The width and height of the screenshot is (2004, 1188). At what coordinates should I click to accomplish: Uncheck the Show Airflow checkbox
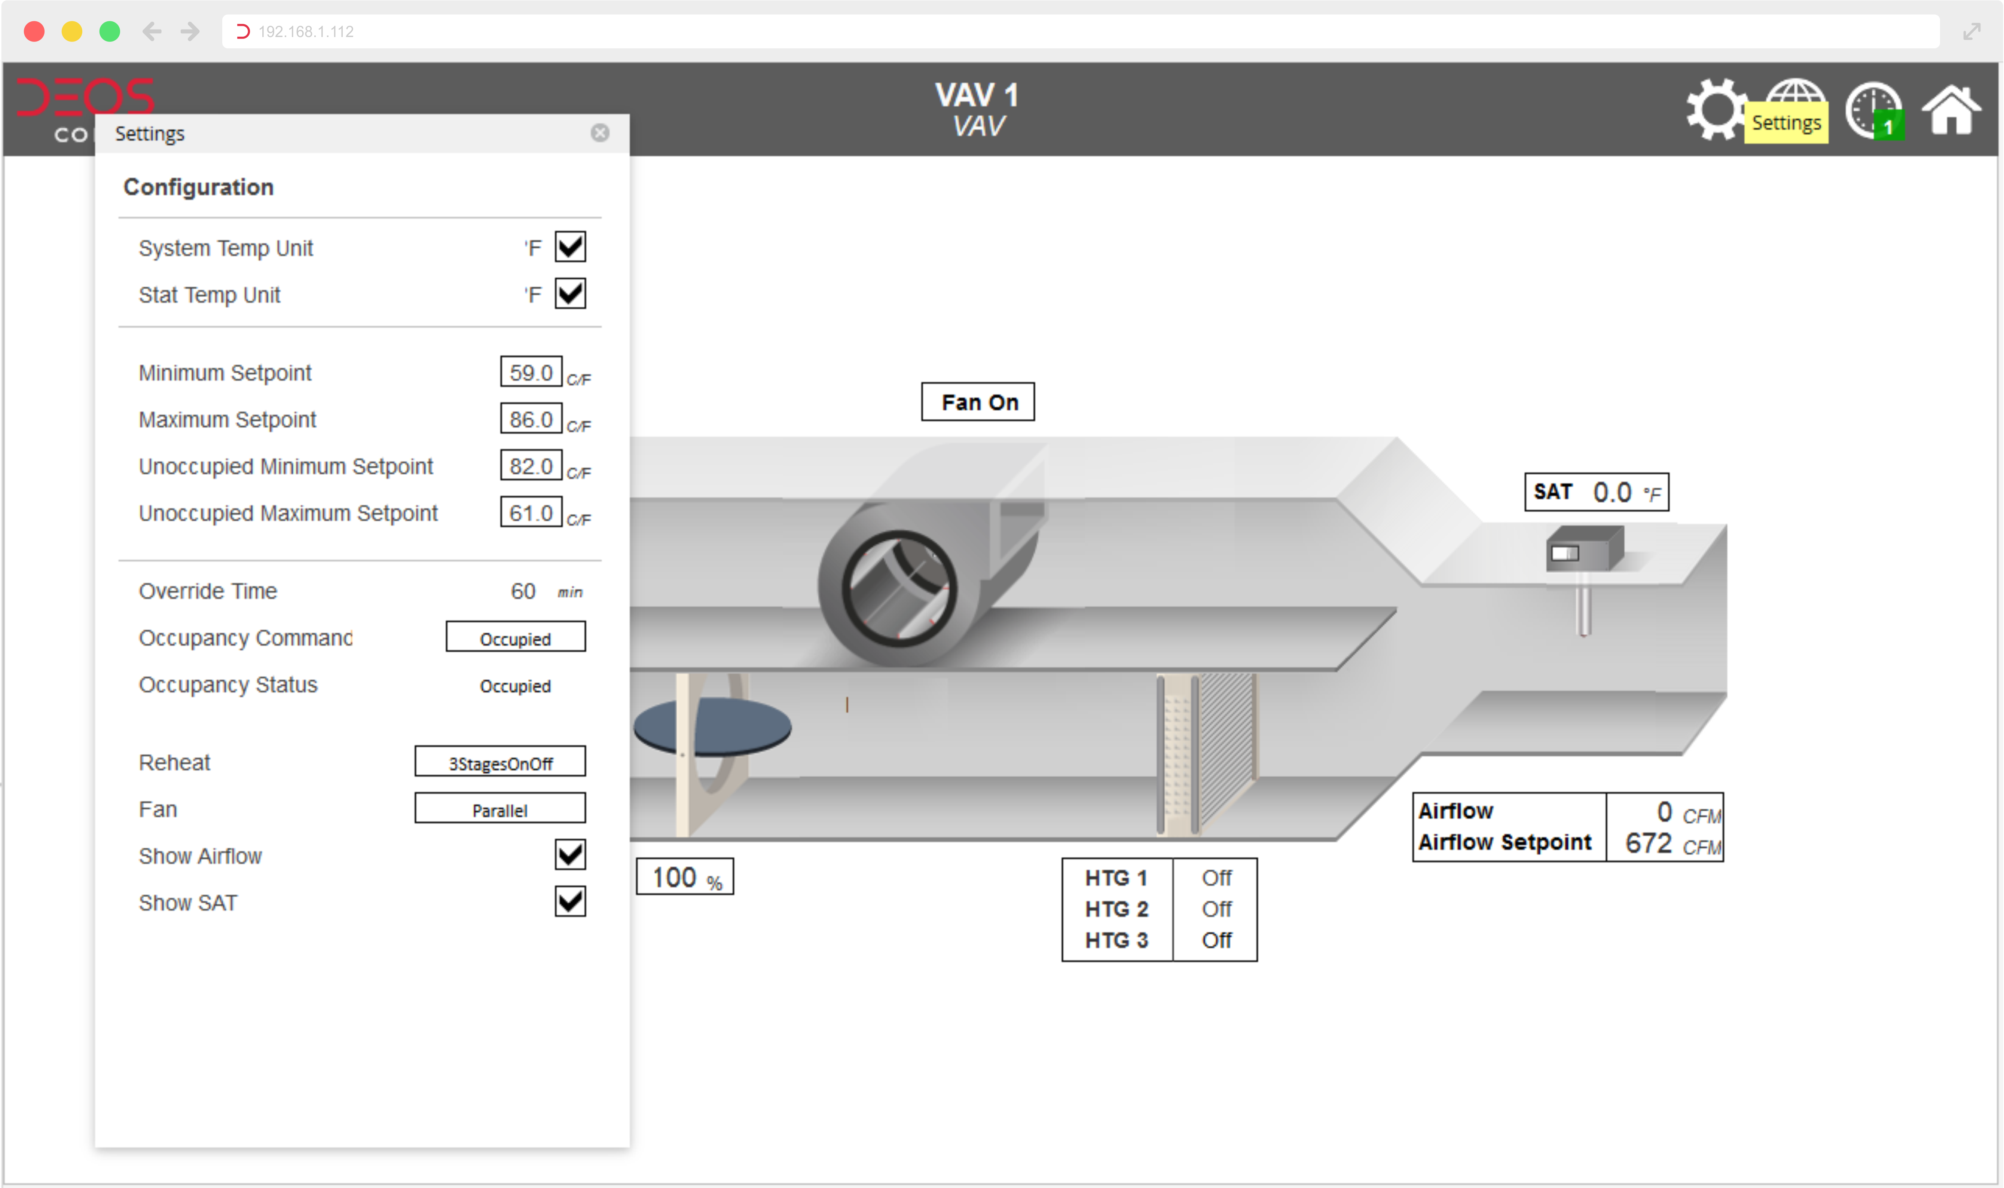pos(570,854)
